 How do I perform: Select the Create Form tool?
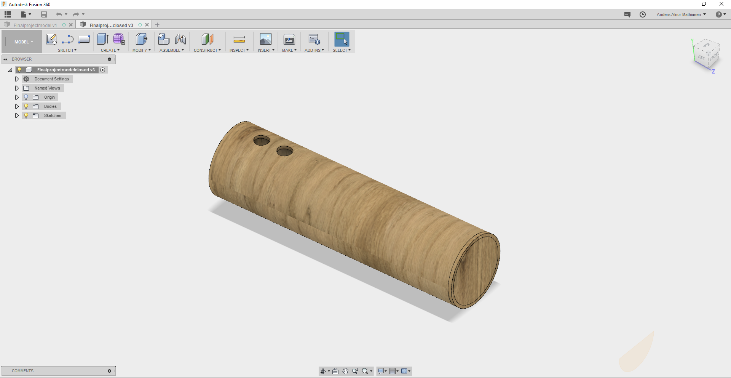point(119,39)
